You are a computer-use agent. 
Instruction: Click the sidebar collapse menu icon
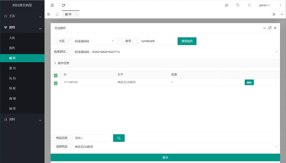pyautogui.click(x=52, y=5)
